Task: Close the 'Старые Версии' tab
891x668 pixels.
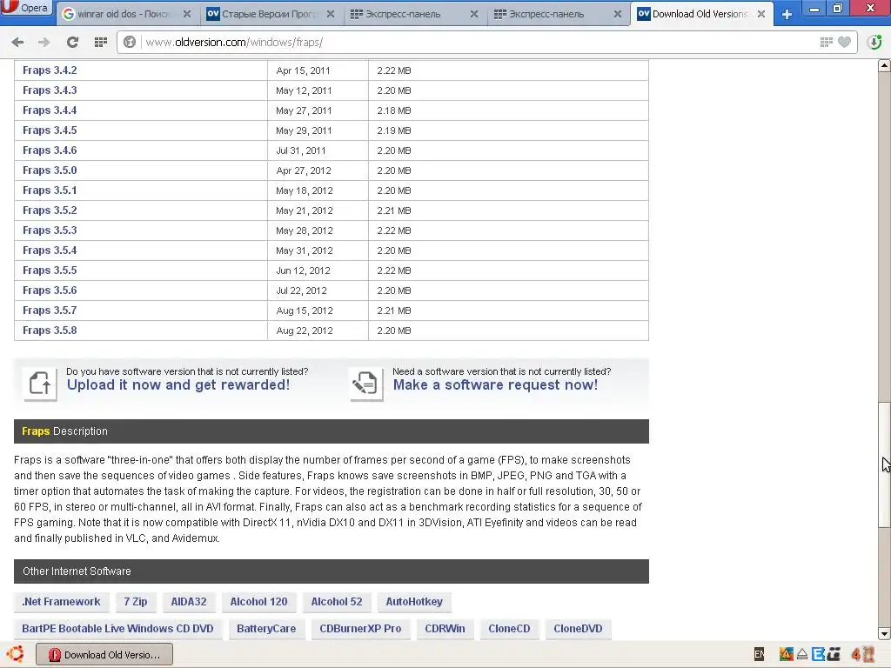Action: pyautogui.click(x=331, y=14)
